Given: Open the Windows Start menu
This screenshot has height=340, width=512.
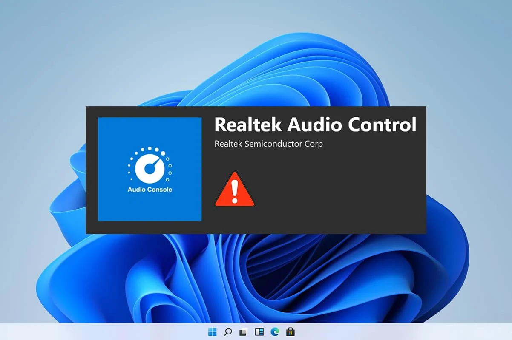Looking at the screenshot, I should (x=212, y=331).
